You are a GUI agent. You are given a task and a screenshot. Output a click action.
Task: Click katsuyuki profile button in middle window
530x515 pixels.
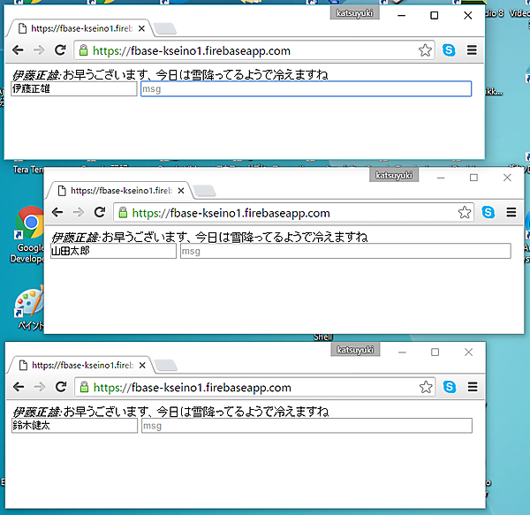[x=394, y=175]
